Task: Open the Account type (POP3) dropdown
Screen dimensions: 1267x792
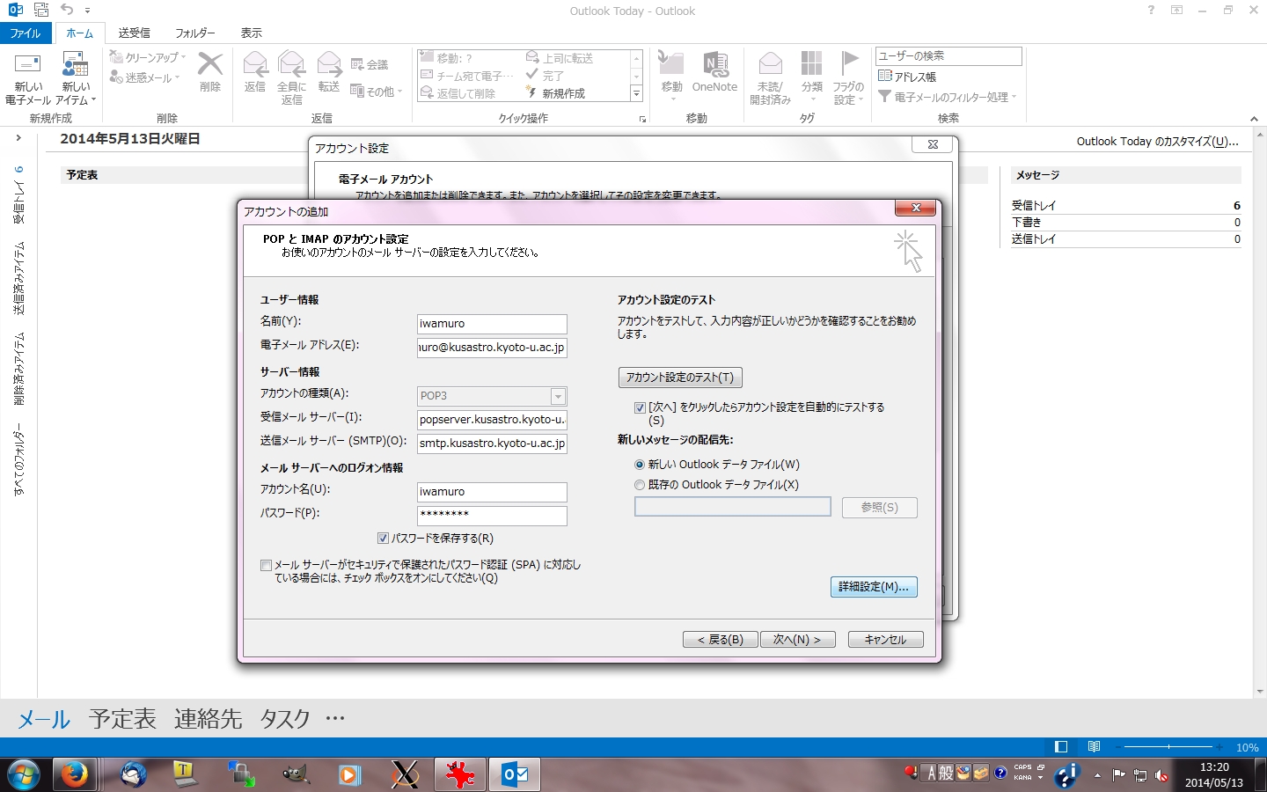Action: pyautogui.click(x=558, y=396)
